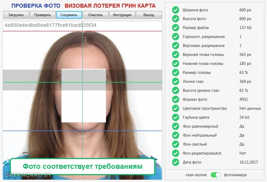Click the фотокамера label
This screenshot has width=267, height=182.
point(235,175)
